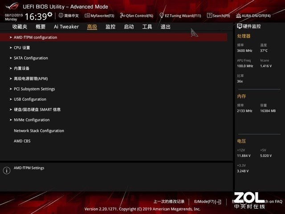Image resolution: width=285 pixels, height=214 pixels.
Task: Select the 高级 tab
Action: [x=92, y=27]
